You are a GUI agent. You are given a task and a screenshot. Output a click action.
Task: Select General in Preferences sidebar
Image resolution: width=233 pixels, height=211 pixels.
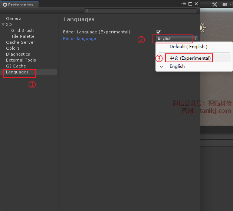[14, 19]
